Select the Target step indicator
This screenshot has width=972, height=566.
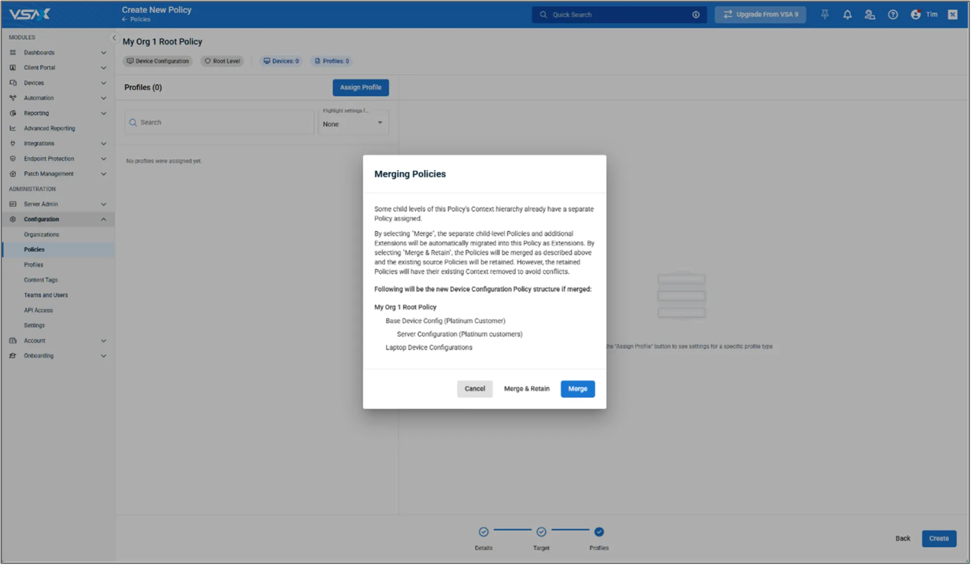541,532
